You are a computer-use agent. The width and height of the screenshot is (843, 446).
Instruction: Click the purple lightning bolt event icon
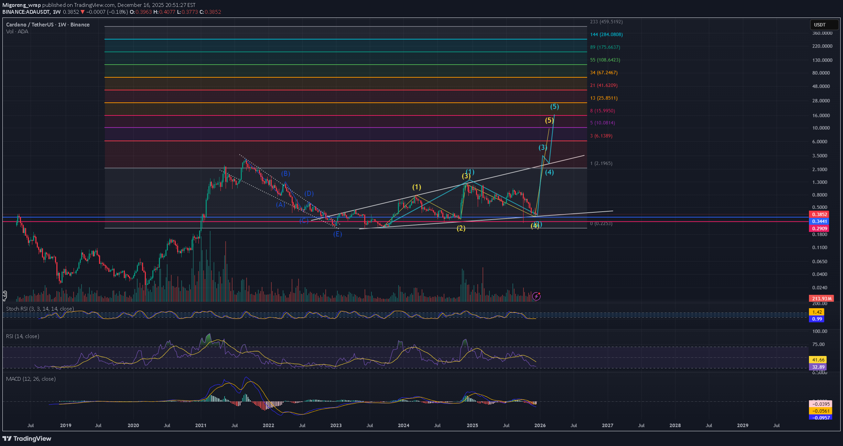point(536,296)
